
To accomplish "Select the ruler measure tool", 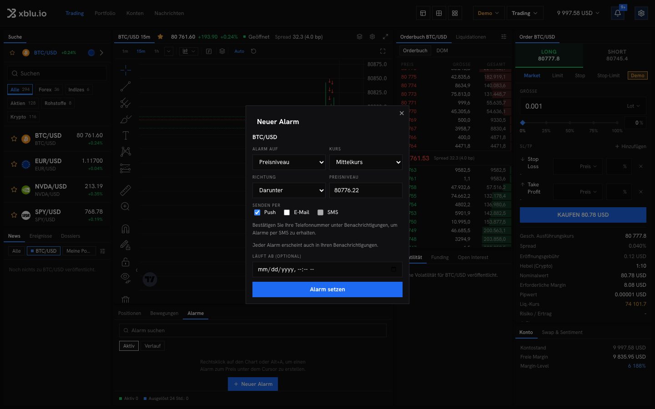I will (x=126, y=190).
